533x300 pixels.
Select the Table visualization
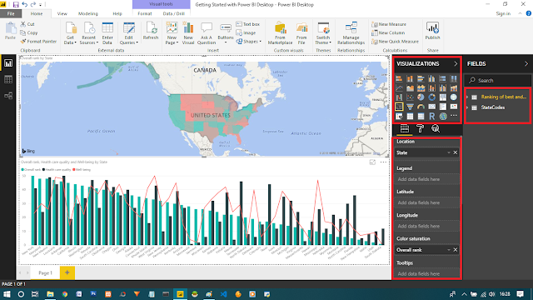410,117
